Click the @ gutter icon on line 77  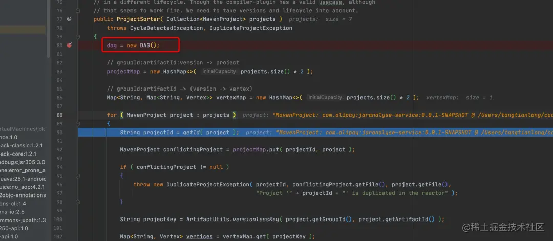coord(69,19)
